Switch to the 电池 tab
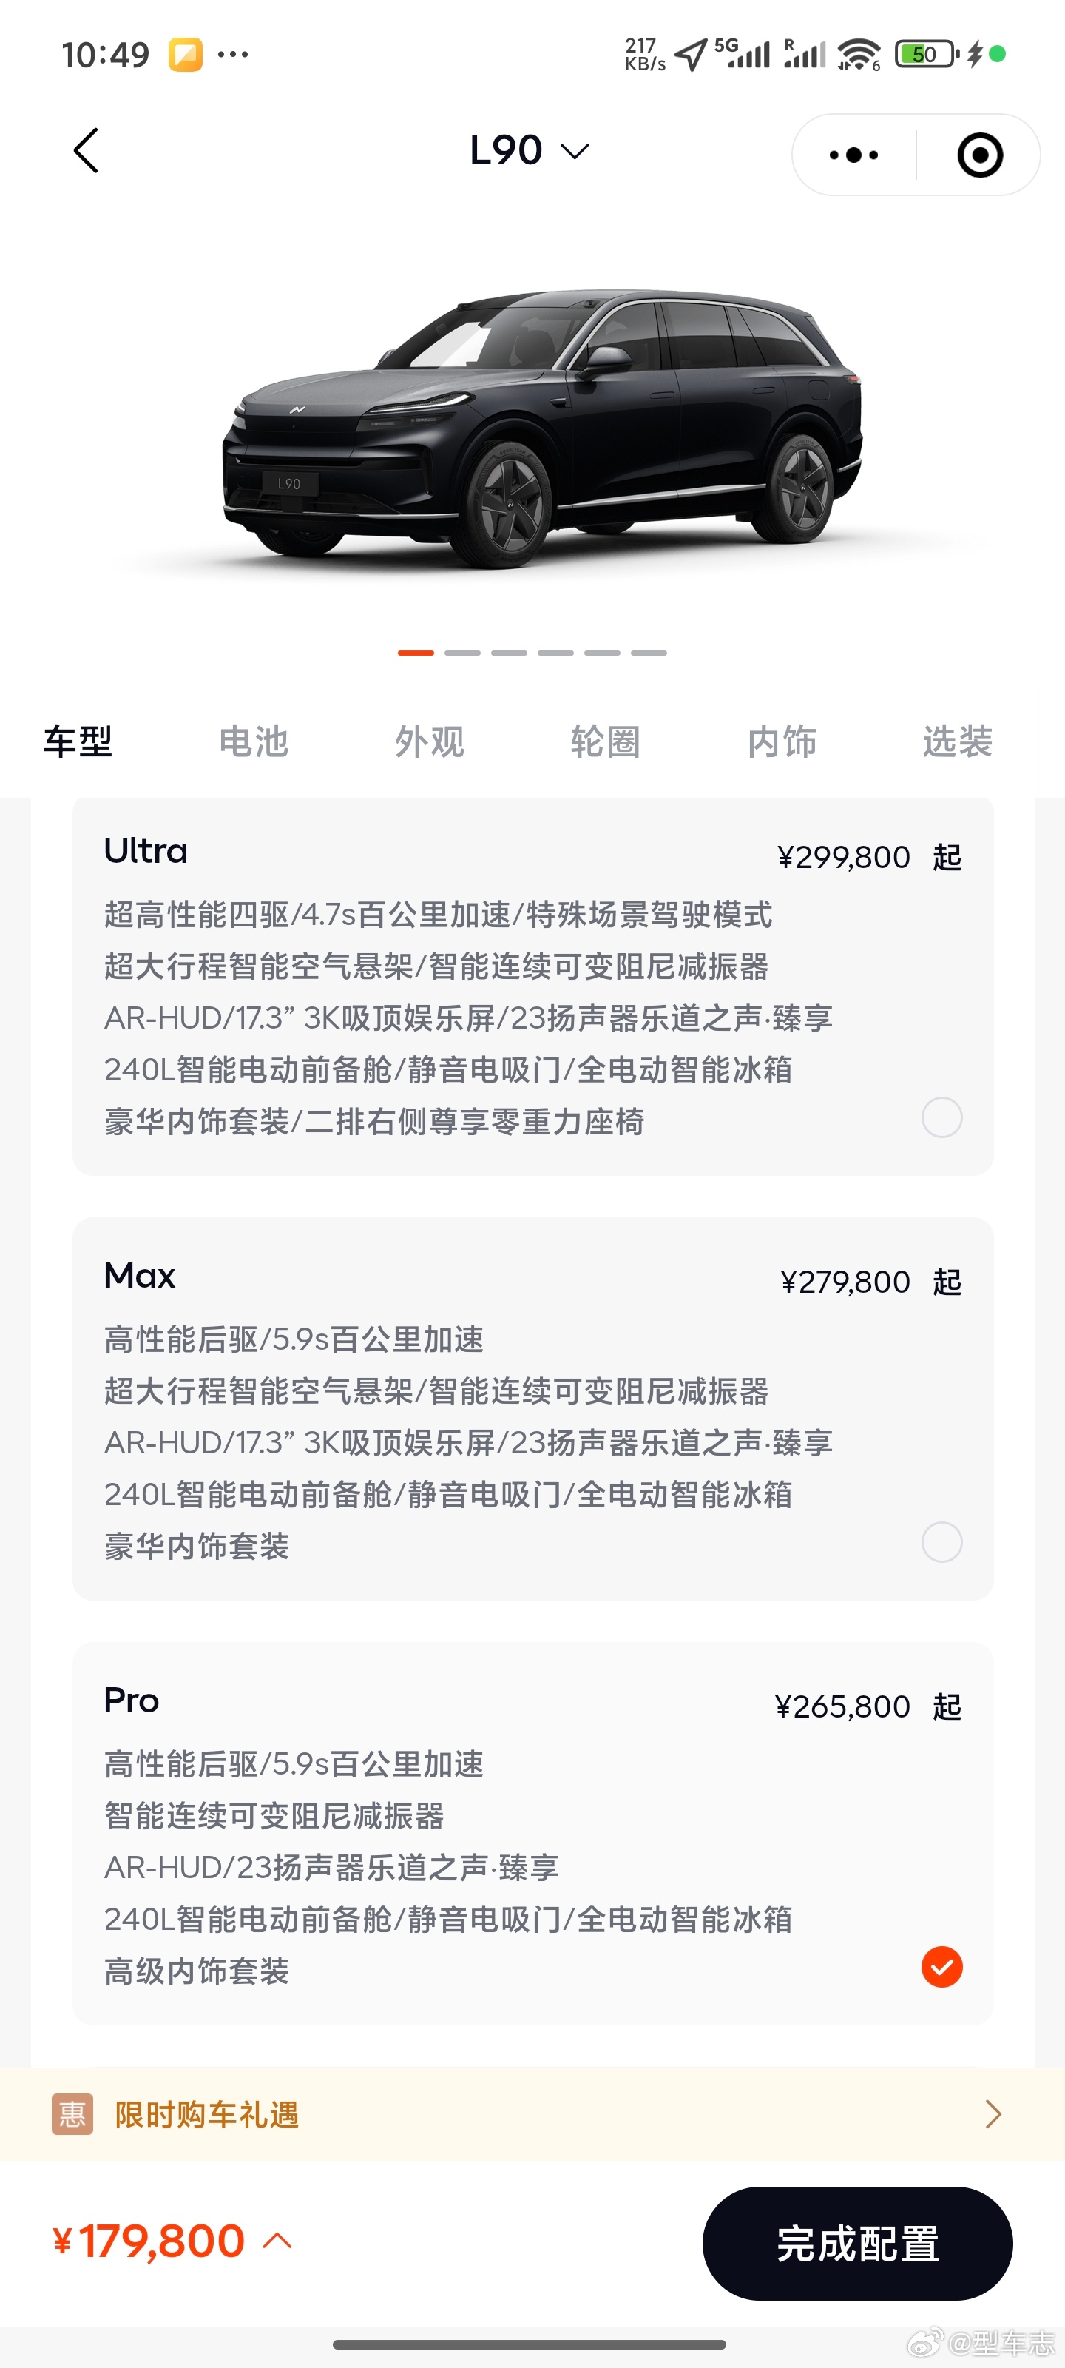1065x2368 pixels. pos(254,741)
